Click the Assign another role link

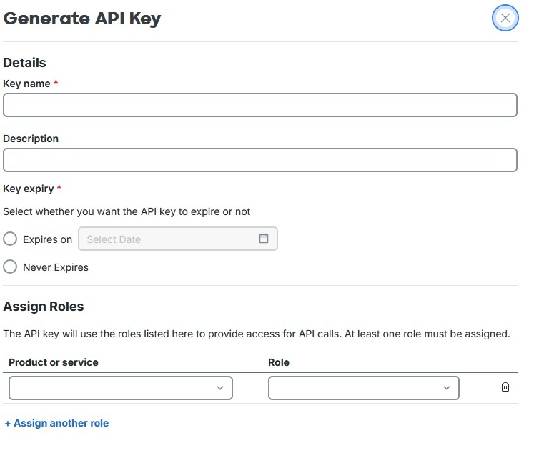57,423
